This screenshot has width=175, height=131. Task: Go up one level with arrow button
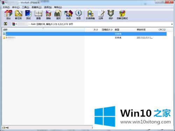click(x=5, y=24)
